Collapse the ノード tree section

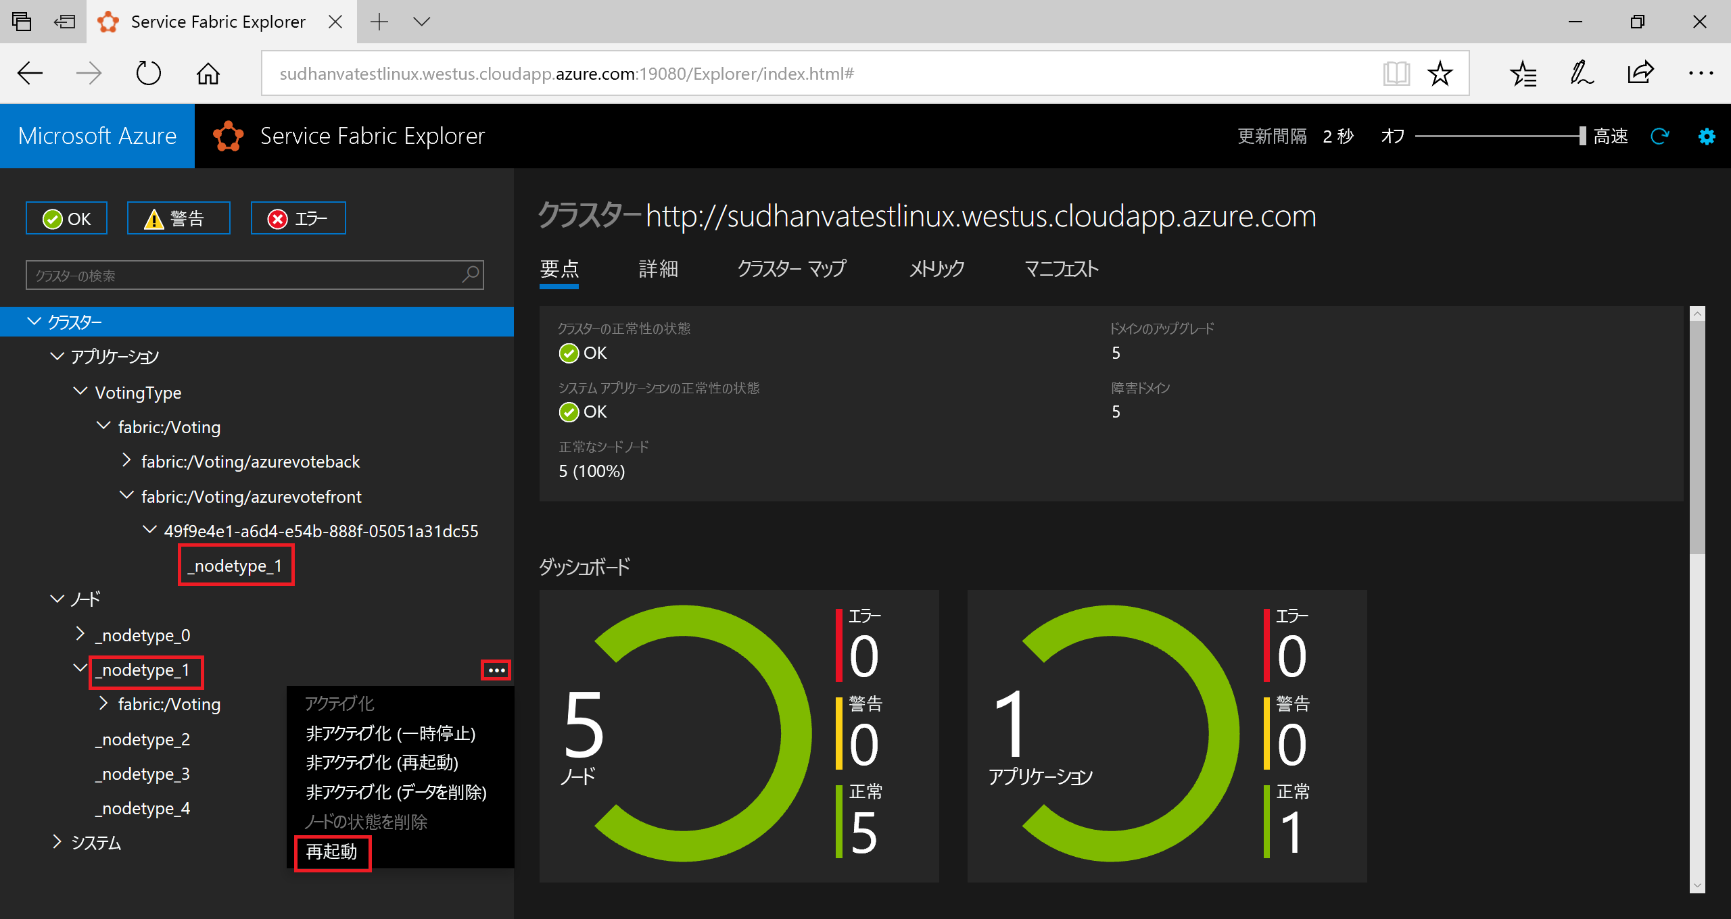pos(57,599)
